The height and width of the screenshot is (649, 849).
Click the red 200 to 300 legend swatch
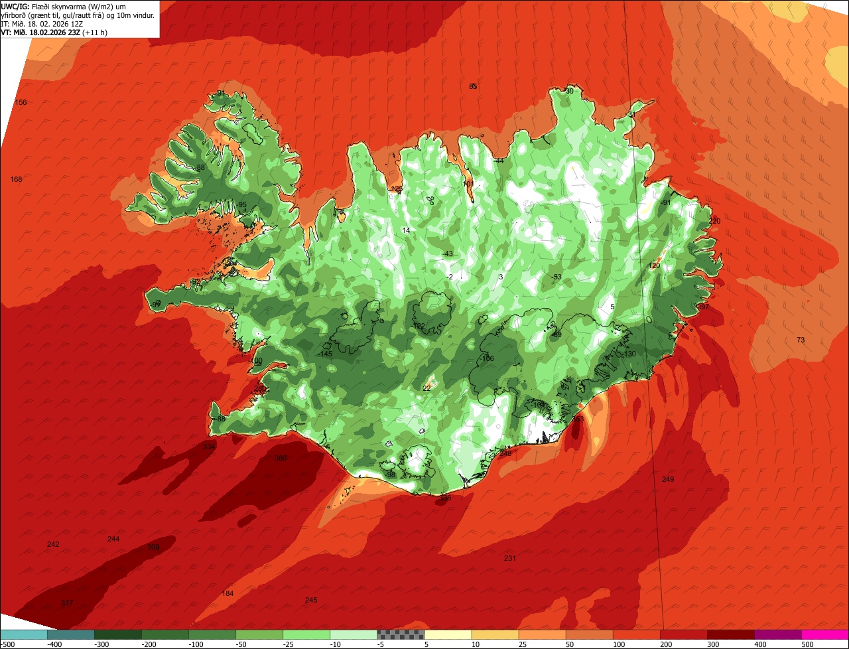(683, 634)
